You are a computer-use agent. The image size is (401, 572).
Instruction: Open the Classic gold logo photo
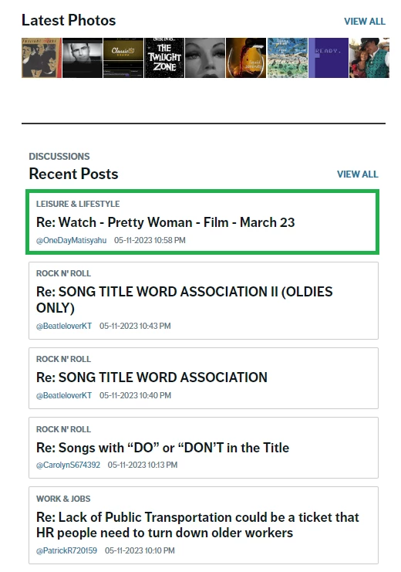(123, 58)
